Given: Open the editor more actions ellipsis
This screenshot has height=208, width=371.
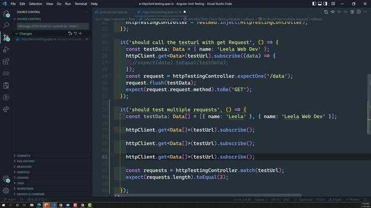Looking at the screenshot, I should point(365,12).
